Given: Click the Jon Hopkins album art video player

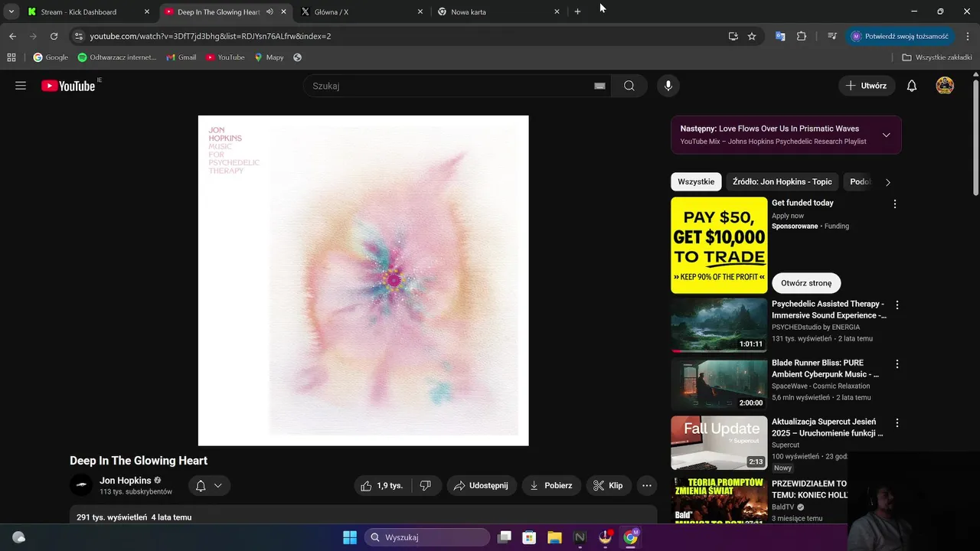Looking at the screenshot, I should (363, 280).
